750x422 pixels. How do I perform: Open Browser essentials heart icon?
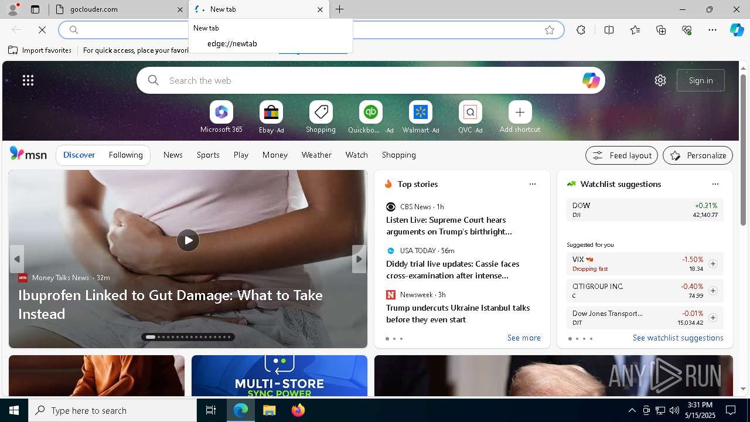click(x=687, y=30)
